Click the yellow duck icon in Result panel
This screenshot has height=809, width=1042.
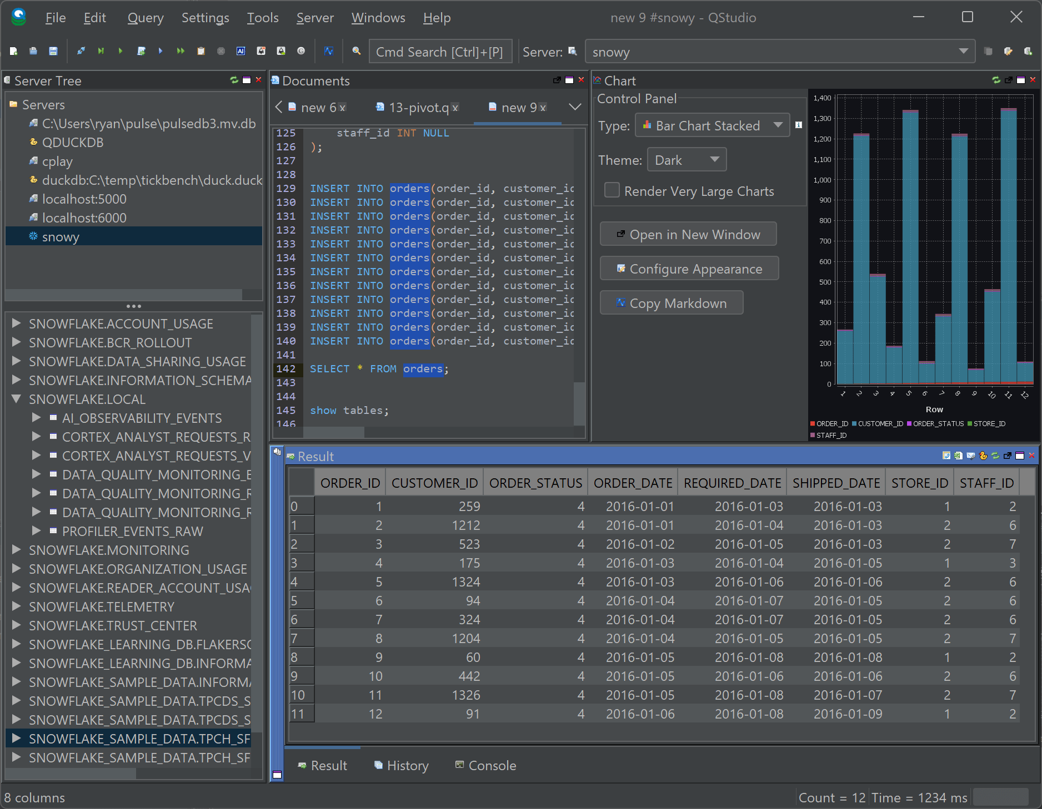(x=983, y=456)
